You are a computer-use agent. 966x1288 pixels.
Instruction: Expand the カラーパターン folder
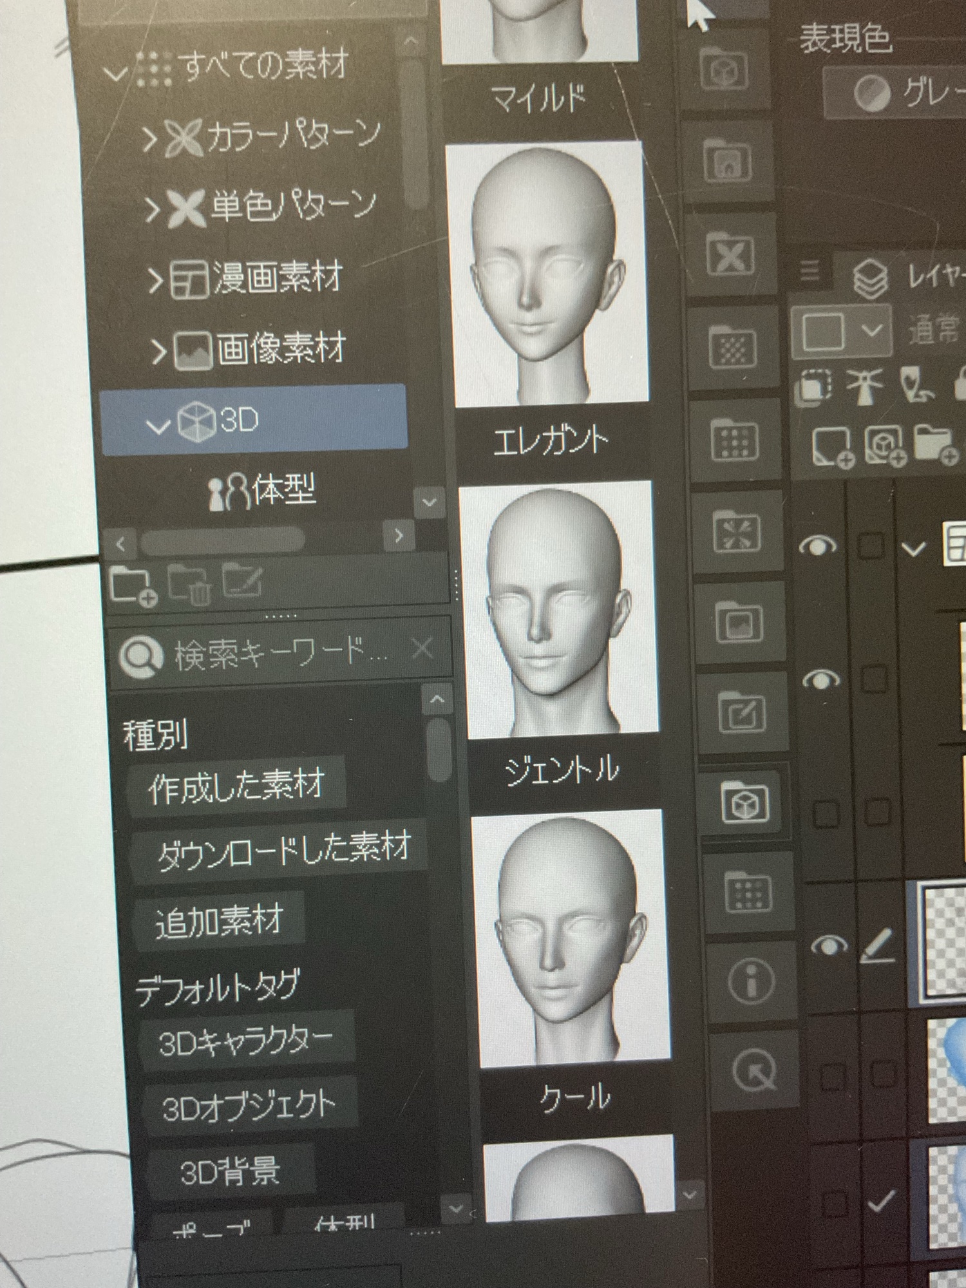tap(149, 138)
